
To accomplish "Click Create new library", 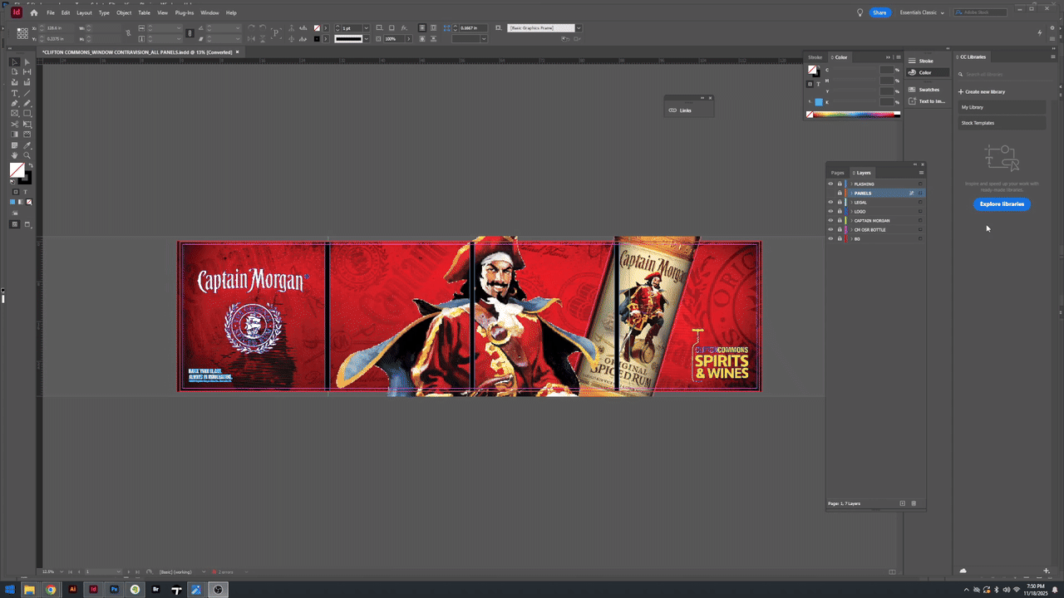I will tap(982, 91).
